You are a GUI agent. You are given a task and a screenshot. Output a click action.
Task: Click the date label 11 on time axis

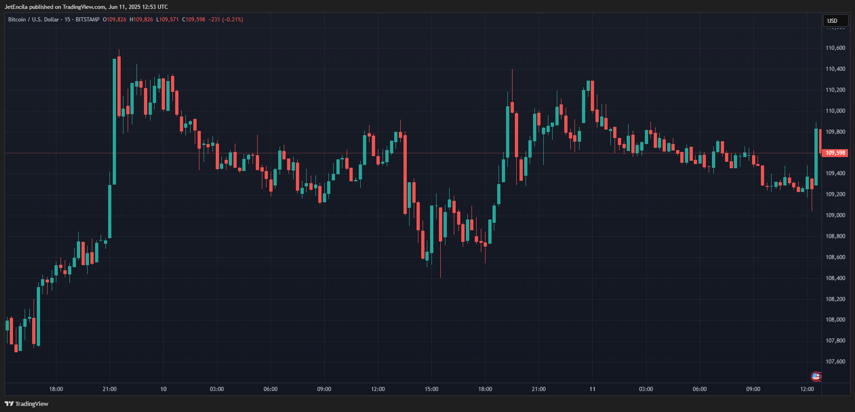point(592,389)
